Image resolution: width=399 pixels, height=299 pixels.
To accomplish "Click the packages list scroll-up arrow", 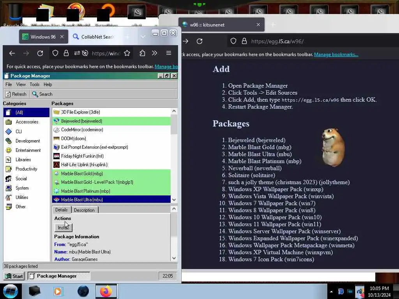I will click(174, 111).
